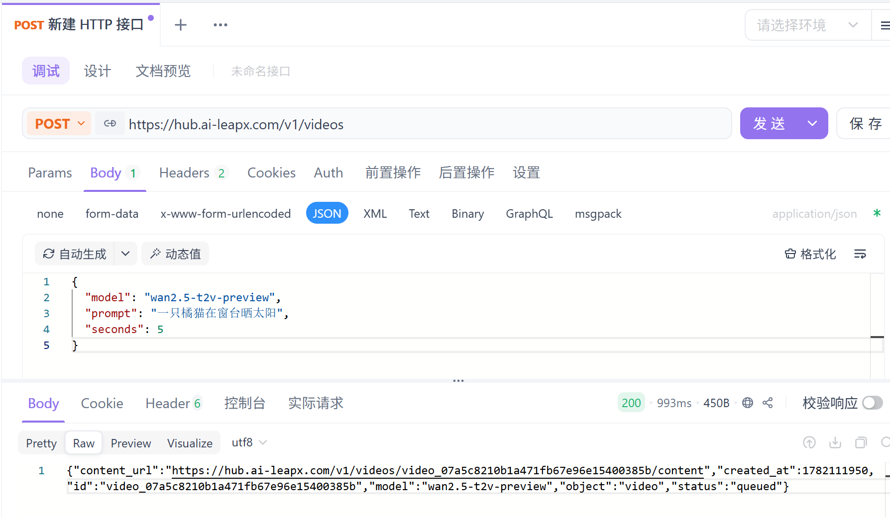Select the none body type
This screenshot has height=517, width=890.
point(50,214)
